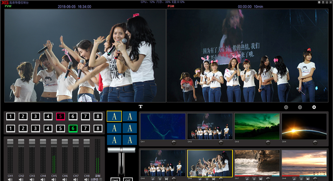333x181 pixels.
Task: Click the help question mark icon
Action: coord(323,2)
